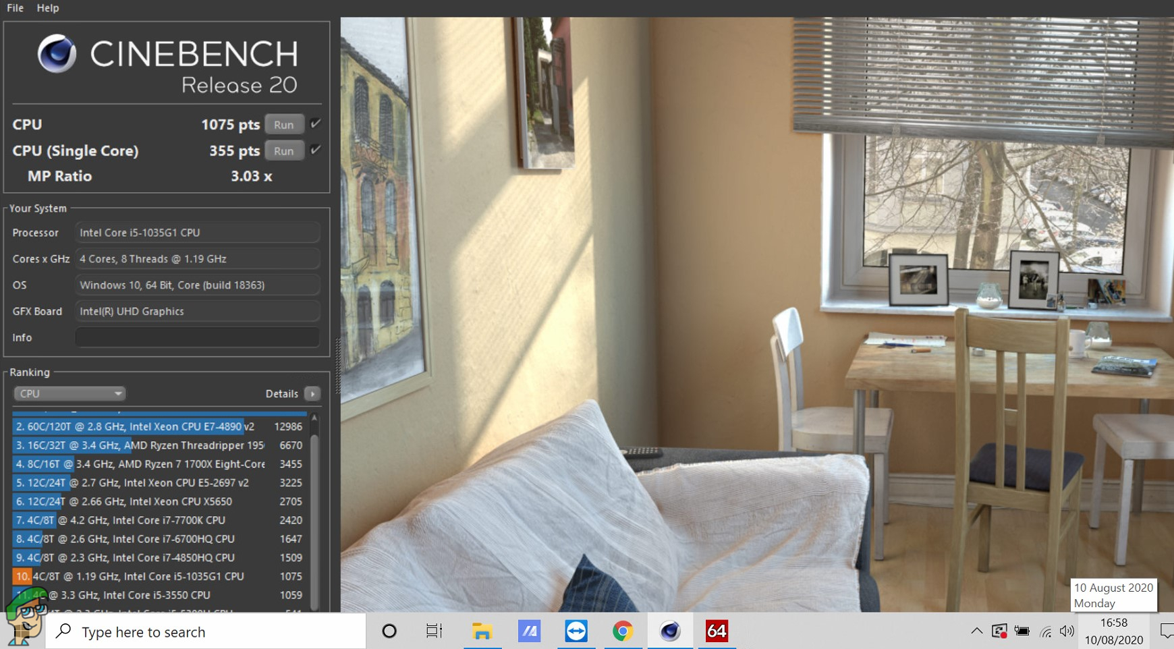The height and width of the screenshot is (649, 1174).
Task: Switch to Cinebench taskbar icon
Action: pyautogui.click(x=670, y=631)
